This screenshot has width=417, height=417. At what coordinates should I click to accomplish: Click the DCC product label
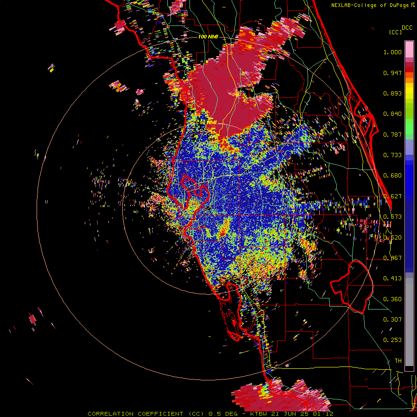pyautogui.click(x=407, y=28)
